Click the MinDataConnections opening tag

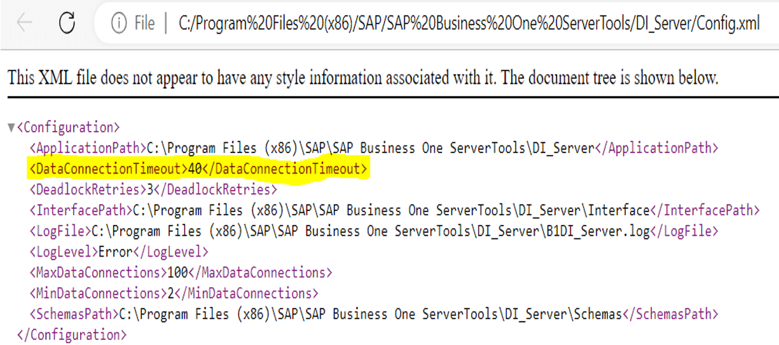click(x=94, y=294)
